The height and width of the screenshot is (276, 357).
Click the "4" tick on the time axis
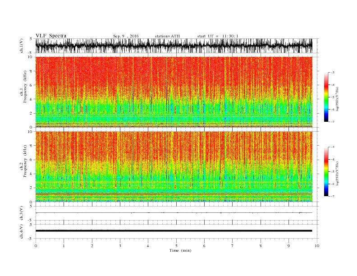click(x=148, y=246)
